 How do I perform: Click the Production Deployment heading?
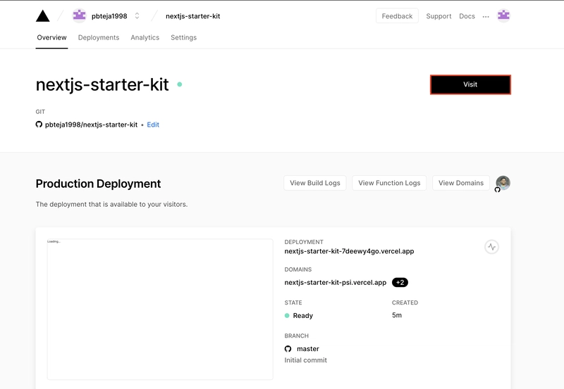[x=98, y=184]
